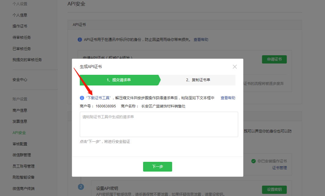
Task: Click the 设置API密钥 heading
Action: (x=107, y=188)
